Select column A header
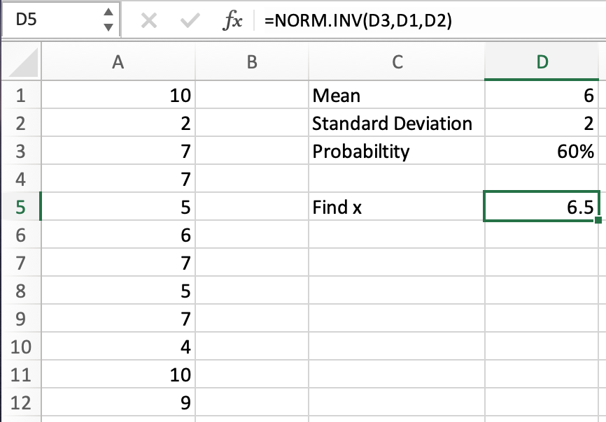The image size is (606, 422). point(118,63)
